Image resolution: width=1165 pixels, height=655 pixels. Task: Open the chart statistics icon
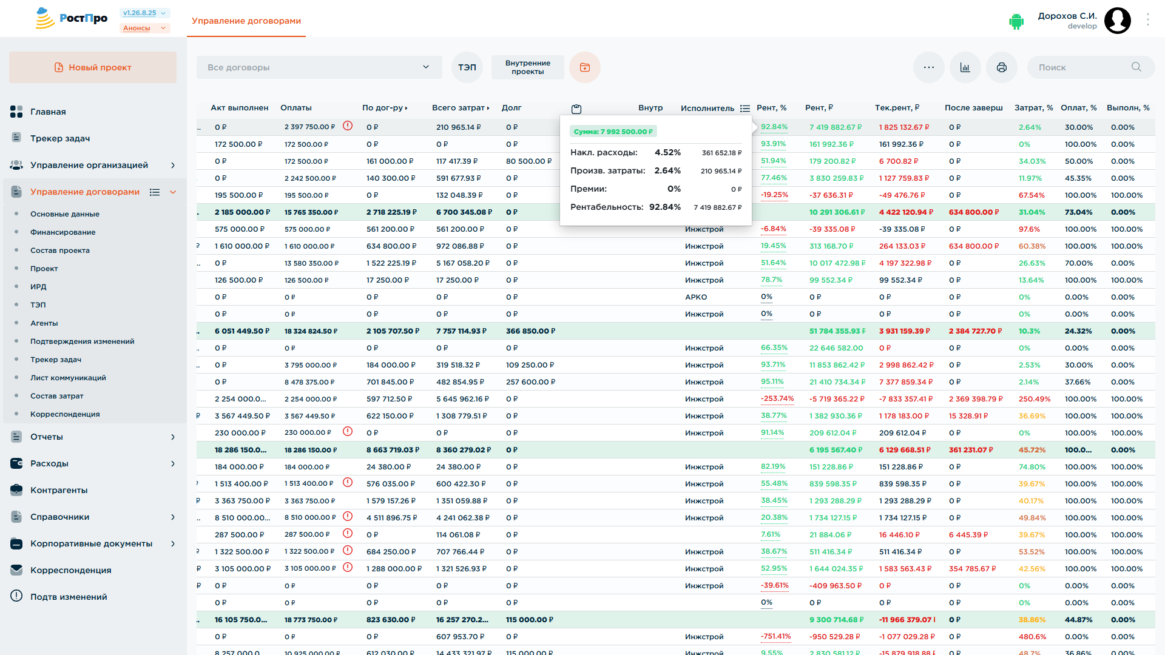pos(965,67)
